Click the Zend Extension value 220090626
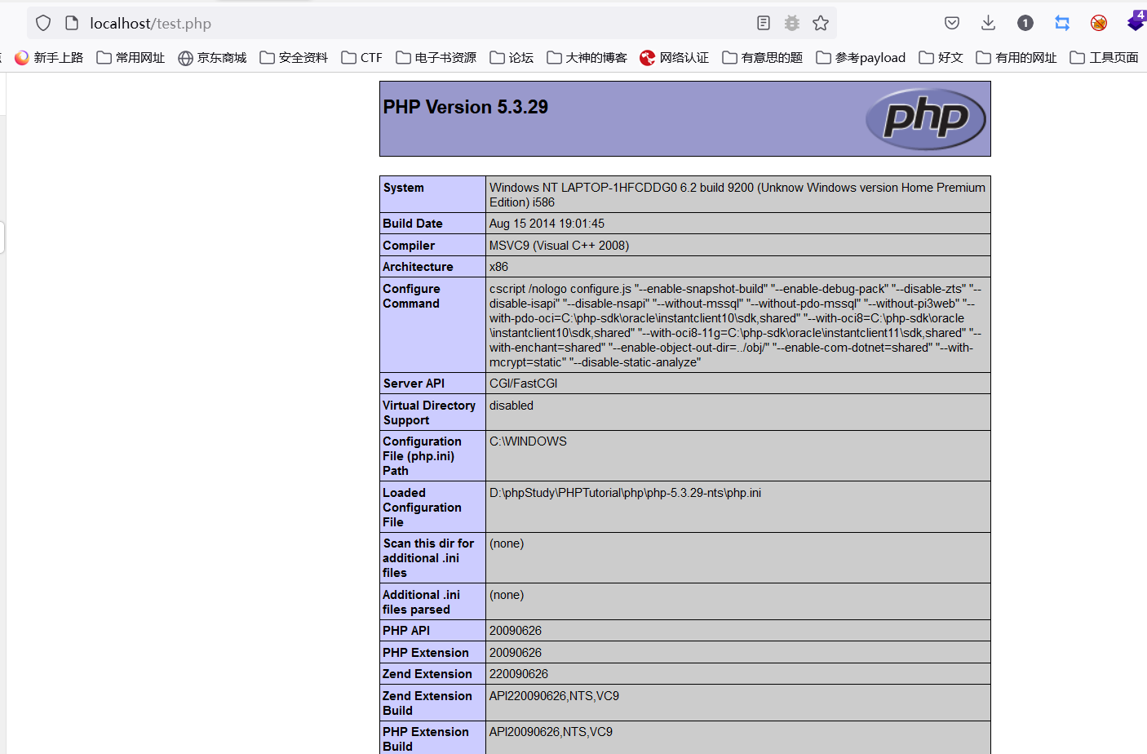The height and width of the screenshot is (754, 1147). 519,674
